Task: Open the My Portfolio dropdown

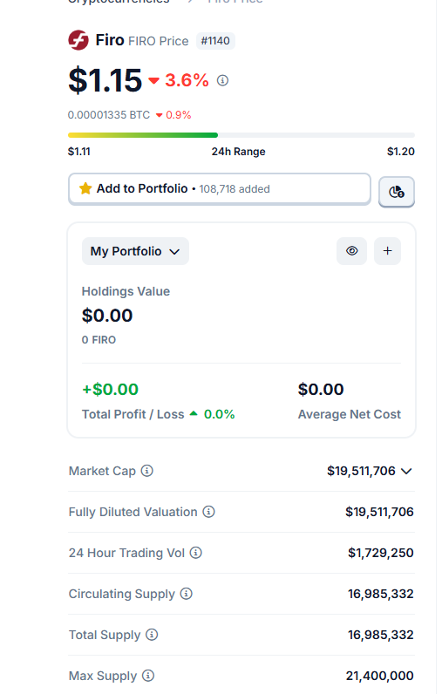Action: pos(135,251)
